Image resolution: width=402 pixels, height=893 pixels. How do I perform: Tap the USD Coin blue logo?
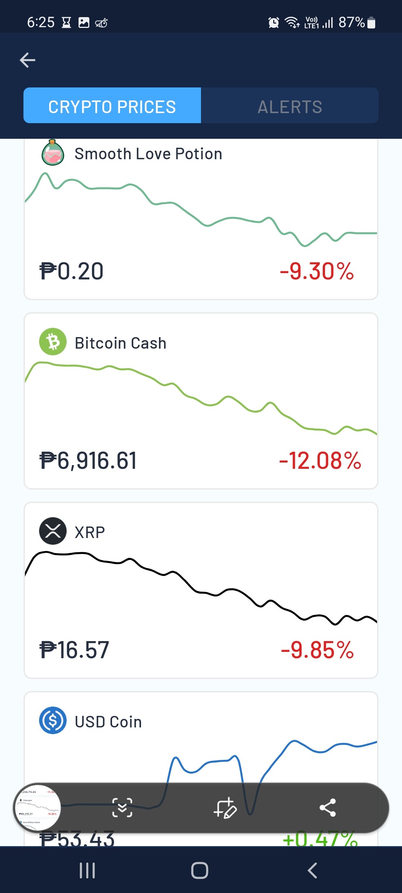click(53, 720)
